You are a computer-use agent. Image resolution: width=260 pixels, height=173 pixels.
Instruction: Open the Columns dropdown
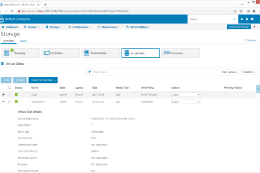(x=249, y=72)
